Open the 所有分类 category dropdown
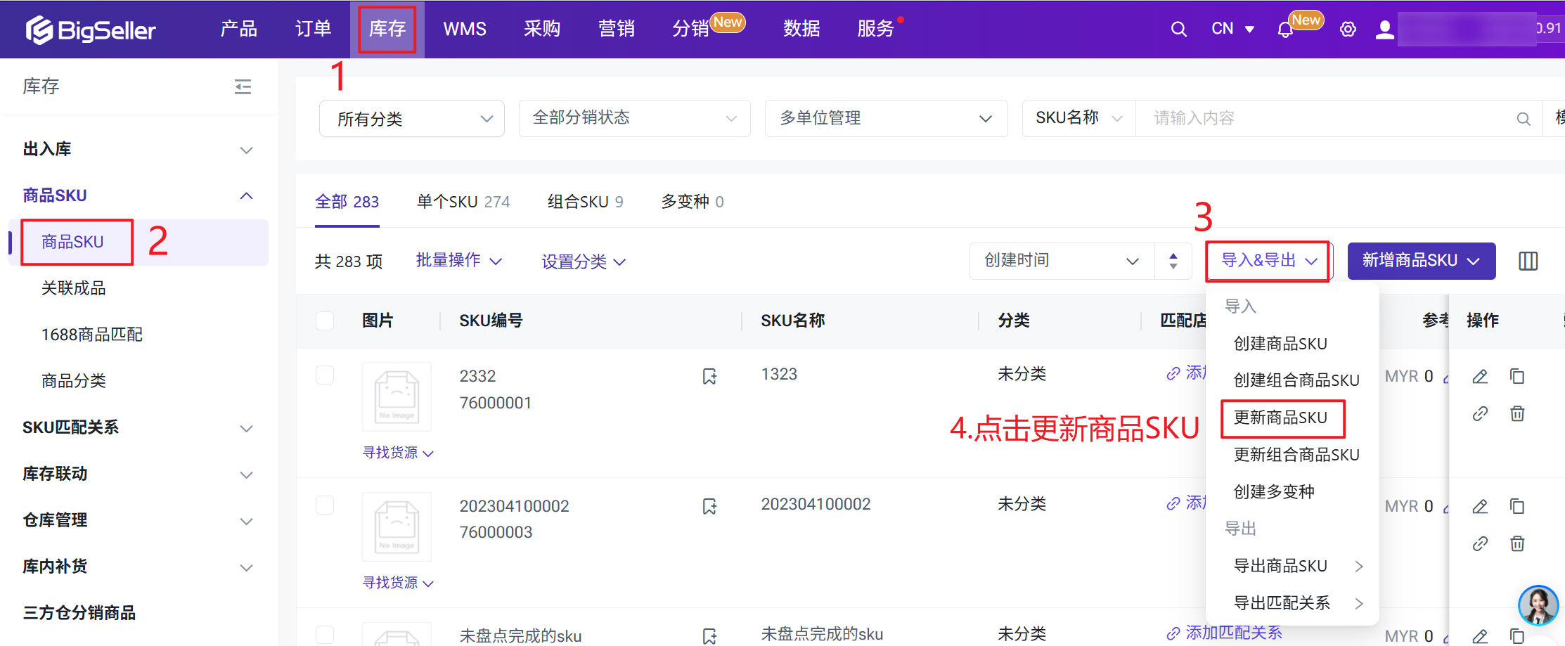 tap(412, 119)
